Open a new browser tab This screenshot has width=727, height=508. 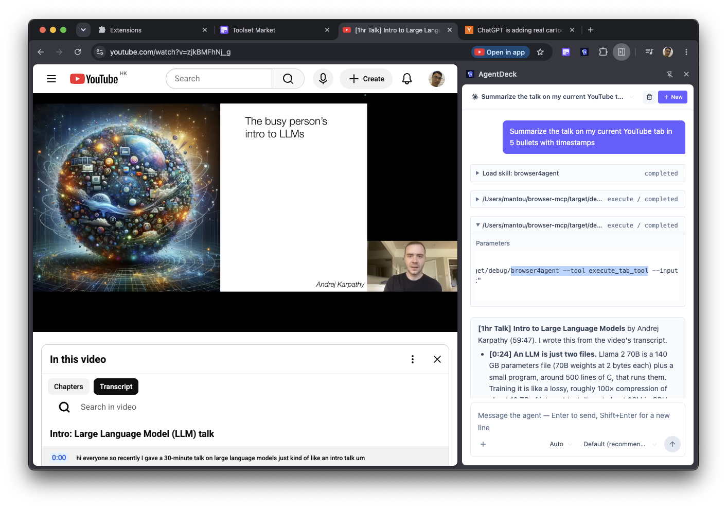click(x=591, y=30)
